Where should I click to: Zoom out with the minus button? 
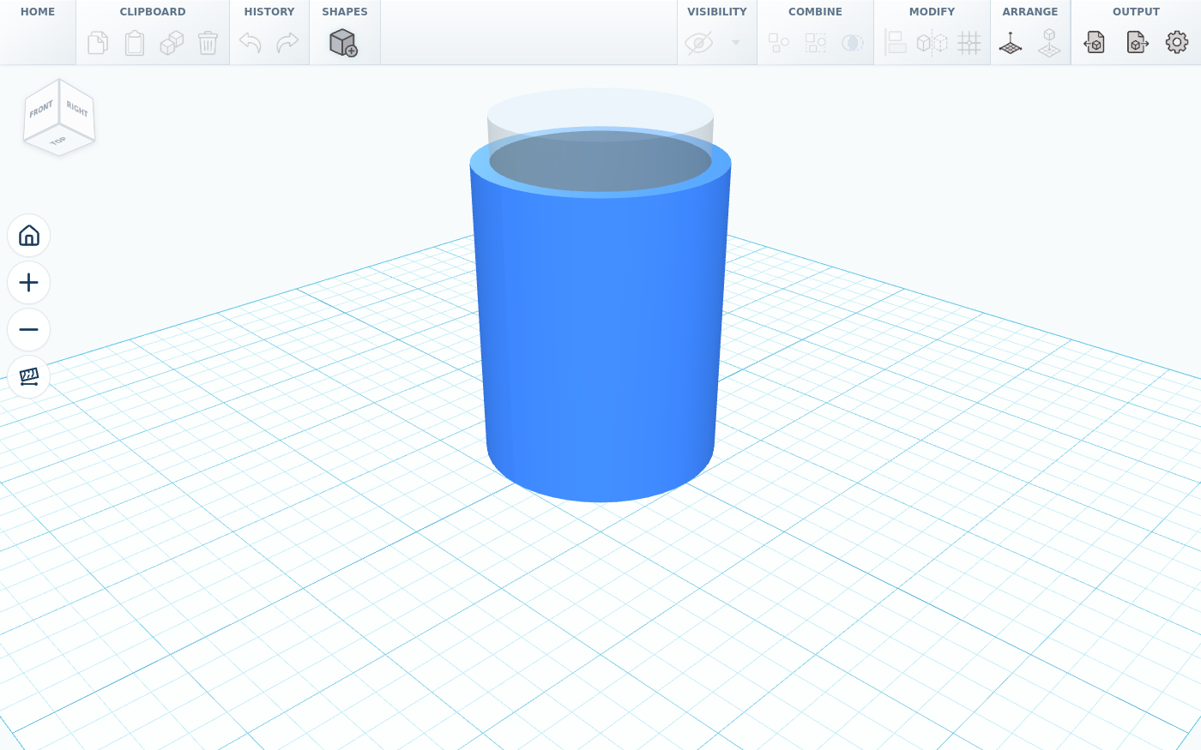coord(28,330)
